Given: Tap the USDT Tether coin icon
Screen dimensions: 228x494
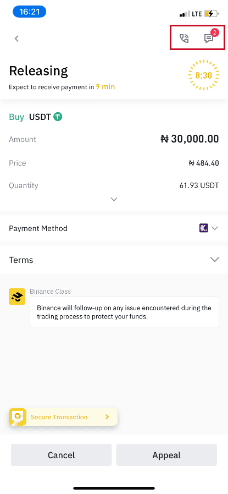Looking at the screenshot, I should click(x=58, y=117).
